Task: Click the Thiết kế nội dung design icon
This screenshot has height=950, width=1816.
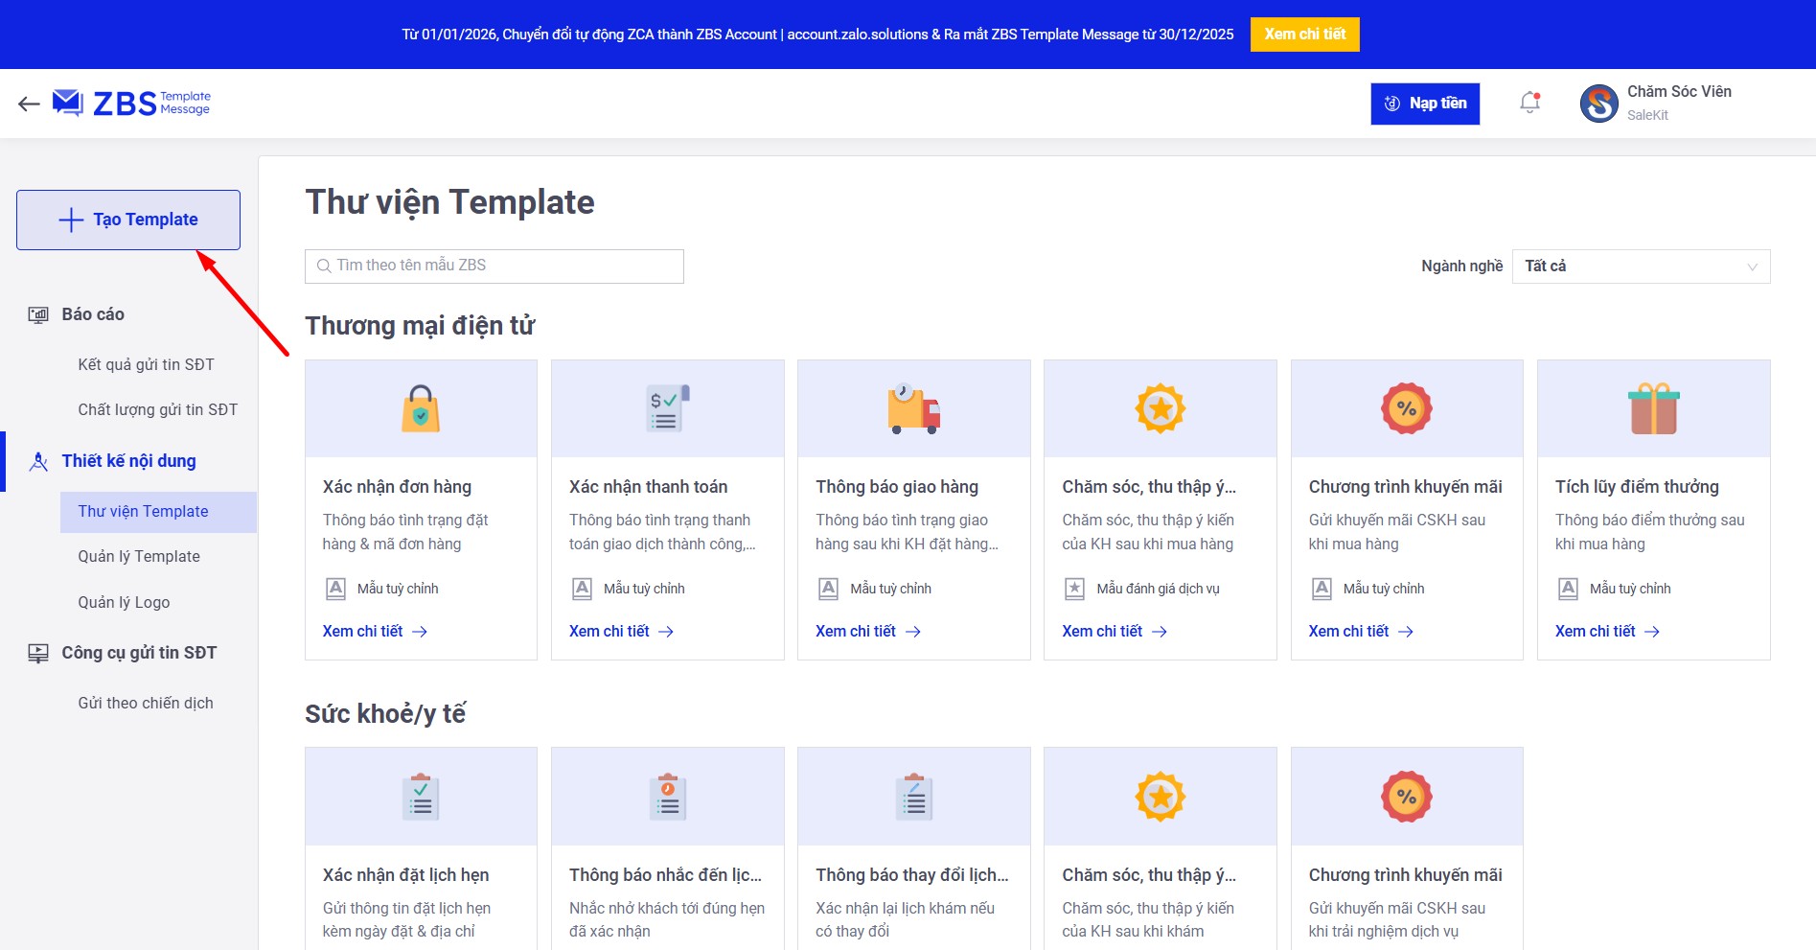Action: click(38, 461)
